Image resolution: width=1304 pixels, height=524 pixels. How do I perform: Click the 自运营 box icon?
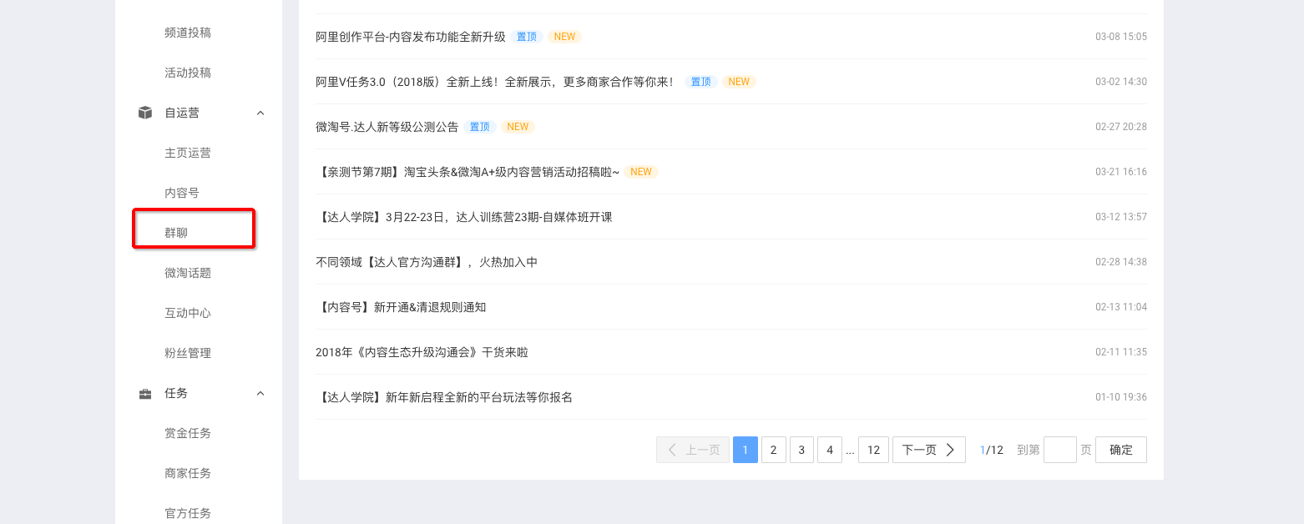click(145, 113)
